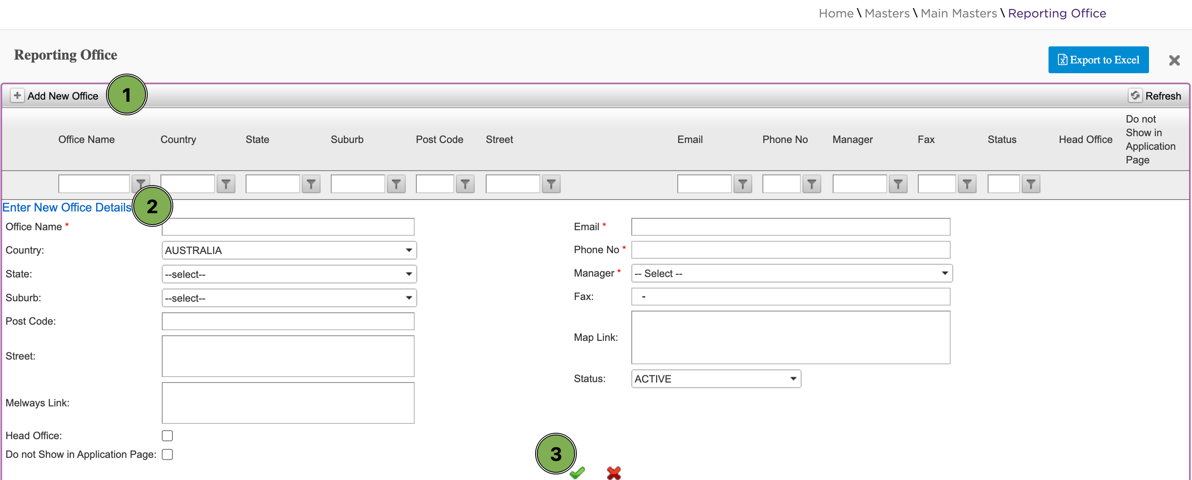Click the plus icon for Add New Office

tap(17, 96)
